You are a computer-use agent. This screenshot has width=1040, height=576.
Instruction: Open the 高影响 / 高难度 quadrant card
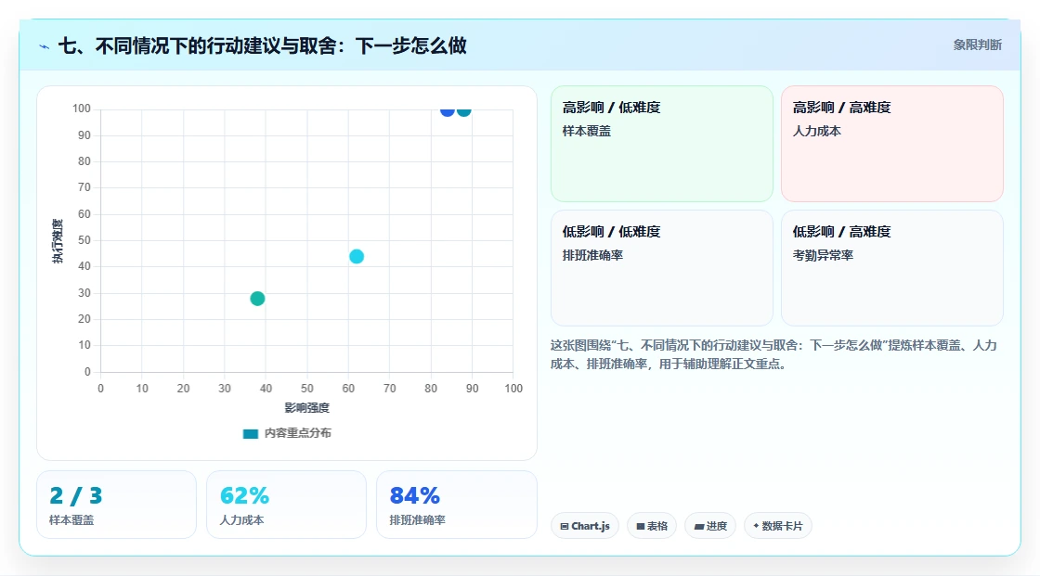click(x=892, y=144)
